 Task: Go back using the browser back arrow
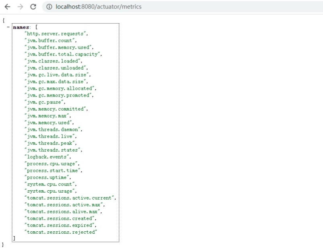pyautogui.click(x=7, y=7)
